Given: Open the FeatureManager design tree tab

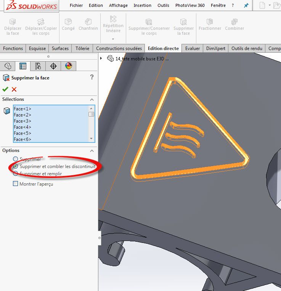Looking at the screenshot, I should 8,66.
